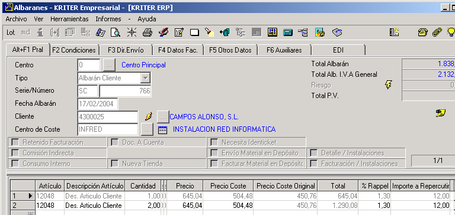This screenshot has height=215, width=455.
Task: Click the question mark puzzle icon
Action: click(x=319, y=32)
